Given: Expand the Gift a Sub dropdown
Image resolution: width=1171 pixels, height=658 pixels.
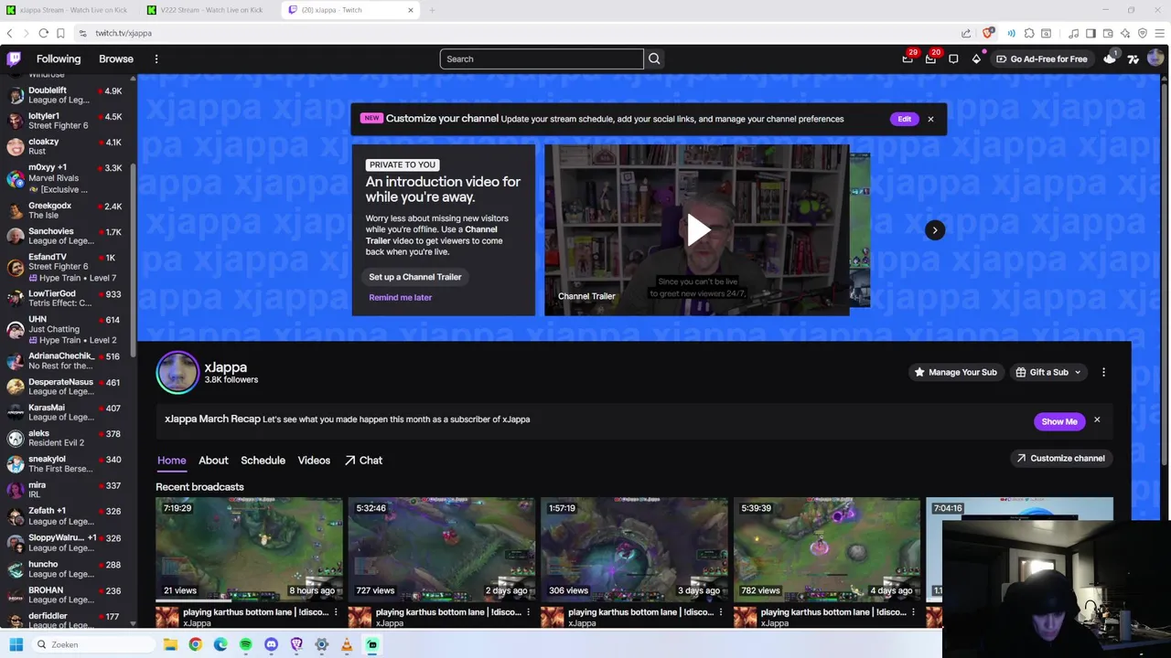Looking at the screenshot, I should point(1048,373).
